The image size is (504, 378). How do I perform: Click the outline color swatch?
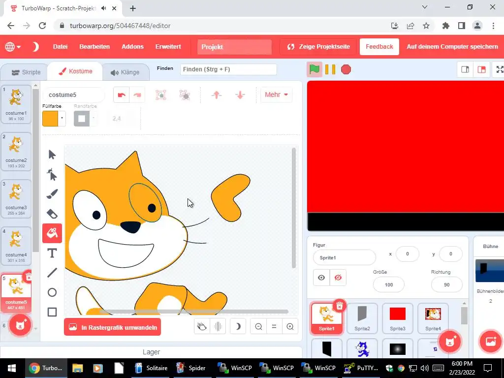tap(82, 119)
